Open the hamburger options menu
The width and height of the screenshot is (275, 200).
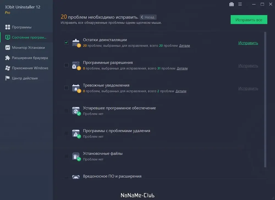[240, 4]
